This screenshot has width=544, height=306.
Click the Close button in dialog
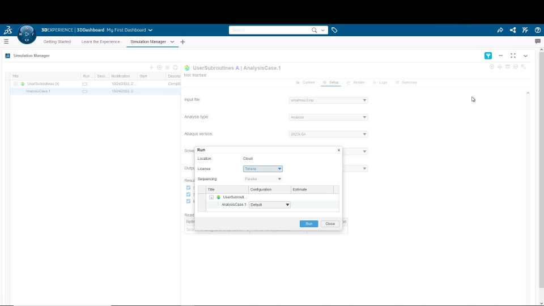point(330,224)
